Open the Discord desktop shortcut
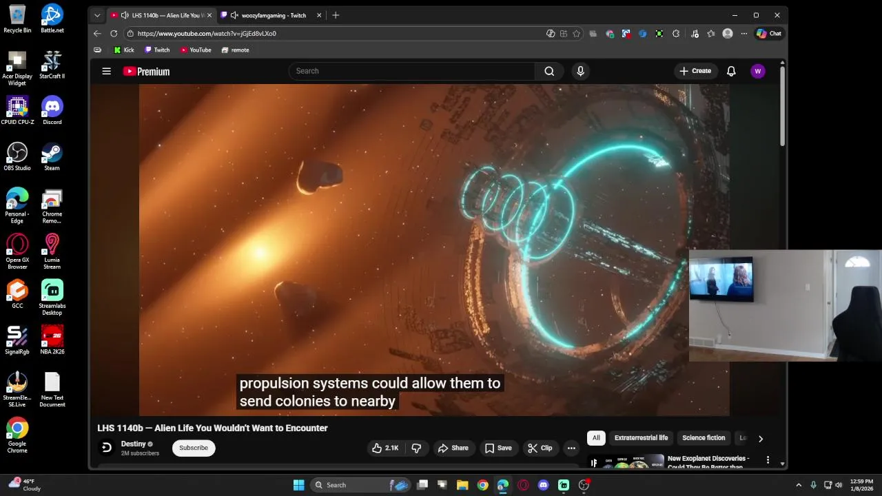 [x=52, y=111]
